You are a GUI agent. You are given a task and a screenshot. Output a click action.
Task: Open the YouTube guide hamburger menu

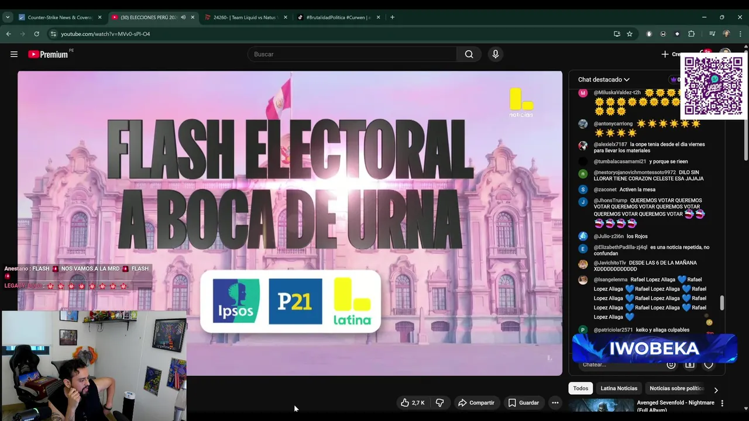coord(14,54)
